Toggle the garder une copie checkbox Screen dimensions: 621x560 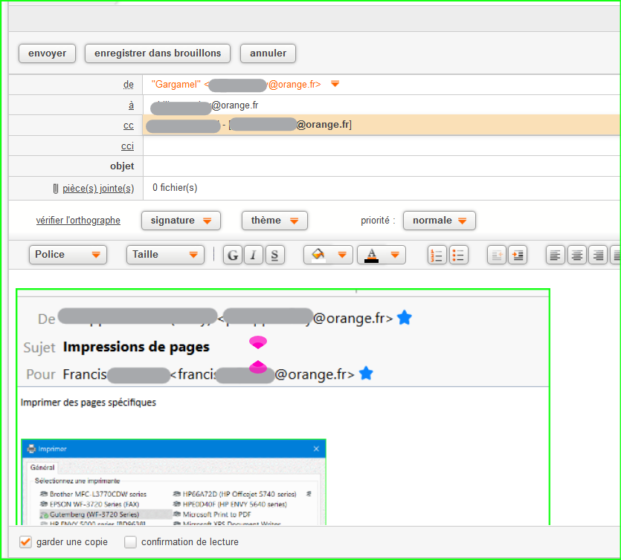25,542
